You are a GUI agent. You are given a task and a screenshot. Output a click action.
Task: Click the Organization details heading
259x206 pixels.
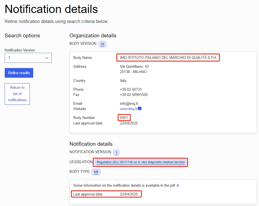point(93,36)
